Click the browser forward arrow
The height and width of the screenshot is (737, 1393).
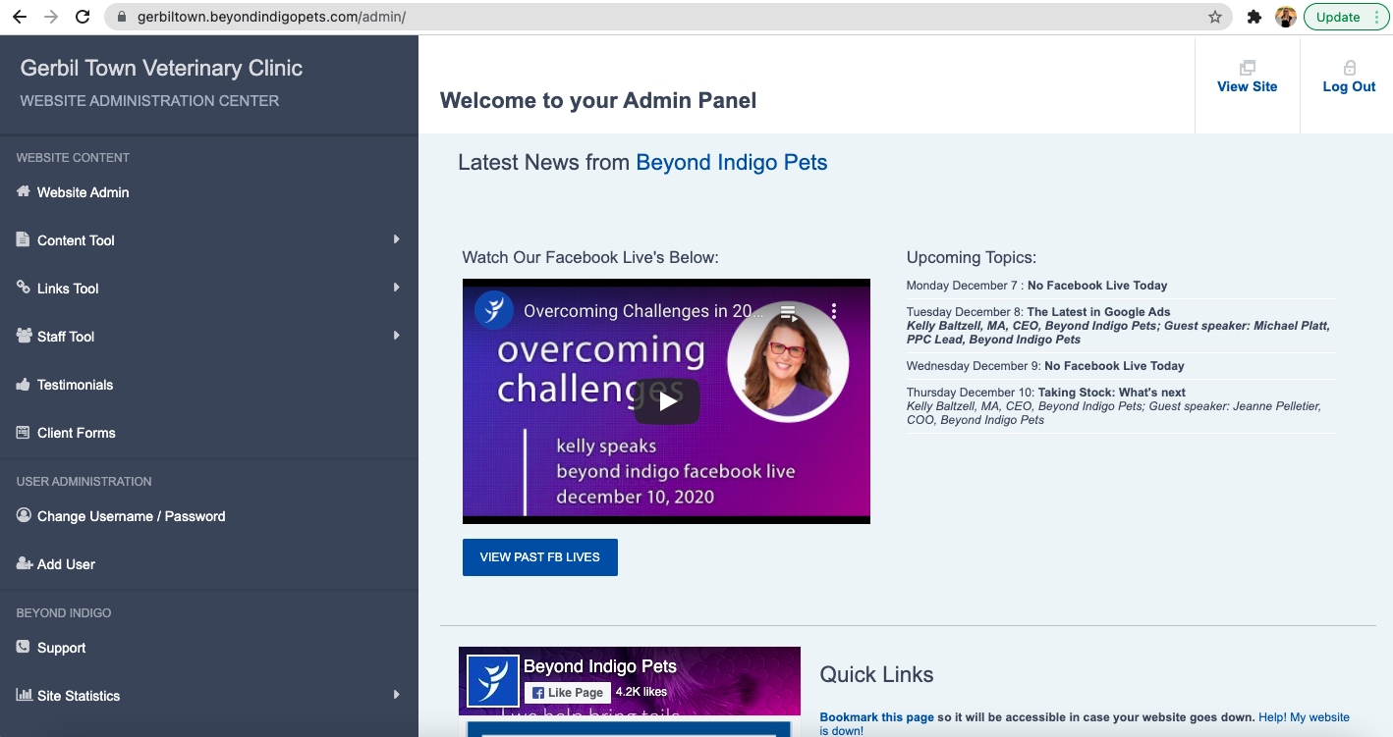point(51,17)
